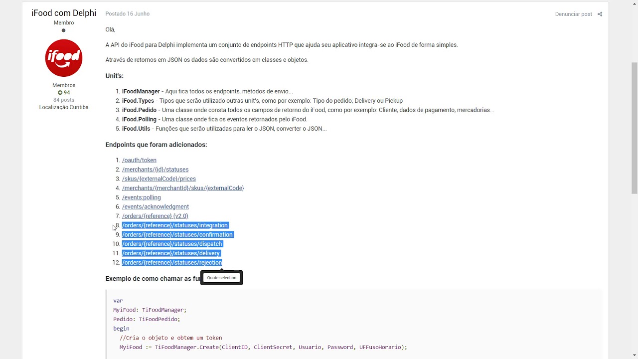The height and width of the screenshot is (359, 638).
Task: Click the Cria o objeto comment line
Action: click(x=170, y=338)
